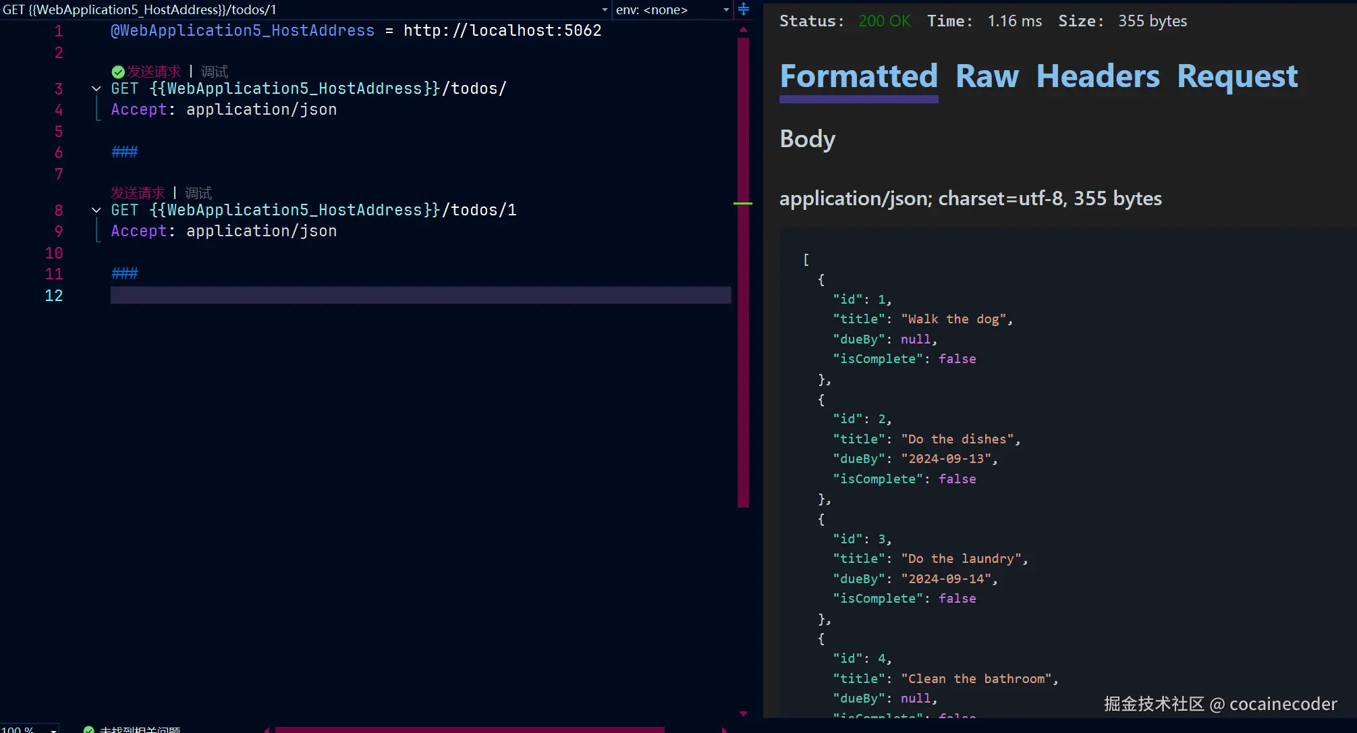1357x733 pixels.
Task: Open the env none dropdown
Action: [x=726, y=9]
